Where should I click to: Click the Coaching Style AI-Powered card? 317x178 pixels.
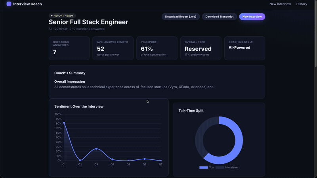click(244, 48)
